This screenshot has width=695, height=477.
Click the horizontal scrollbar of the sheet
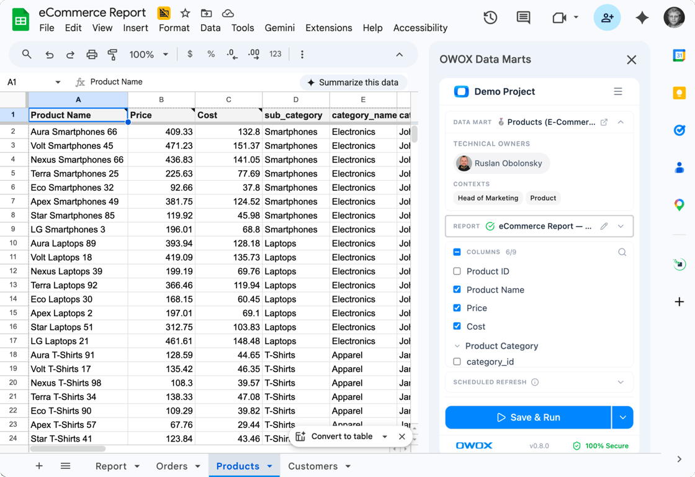pos(68,449)
